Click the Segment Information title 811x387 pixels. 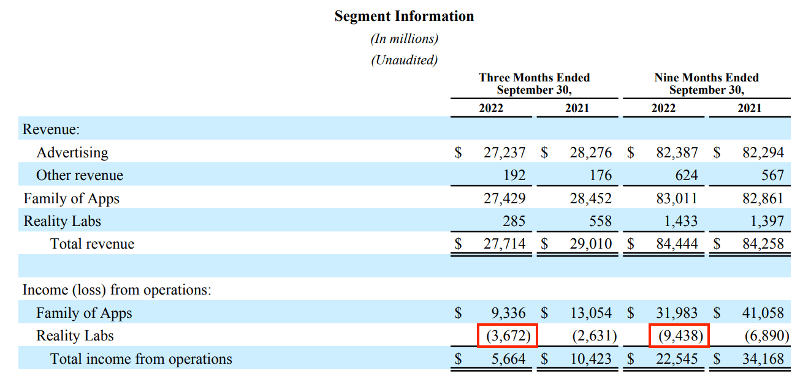[404, 17]
